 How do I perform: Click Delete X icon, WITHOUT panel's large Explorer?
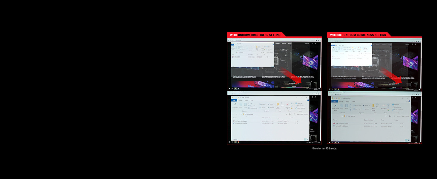[x=363, y=106]
